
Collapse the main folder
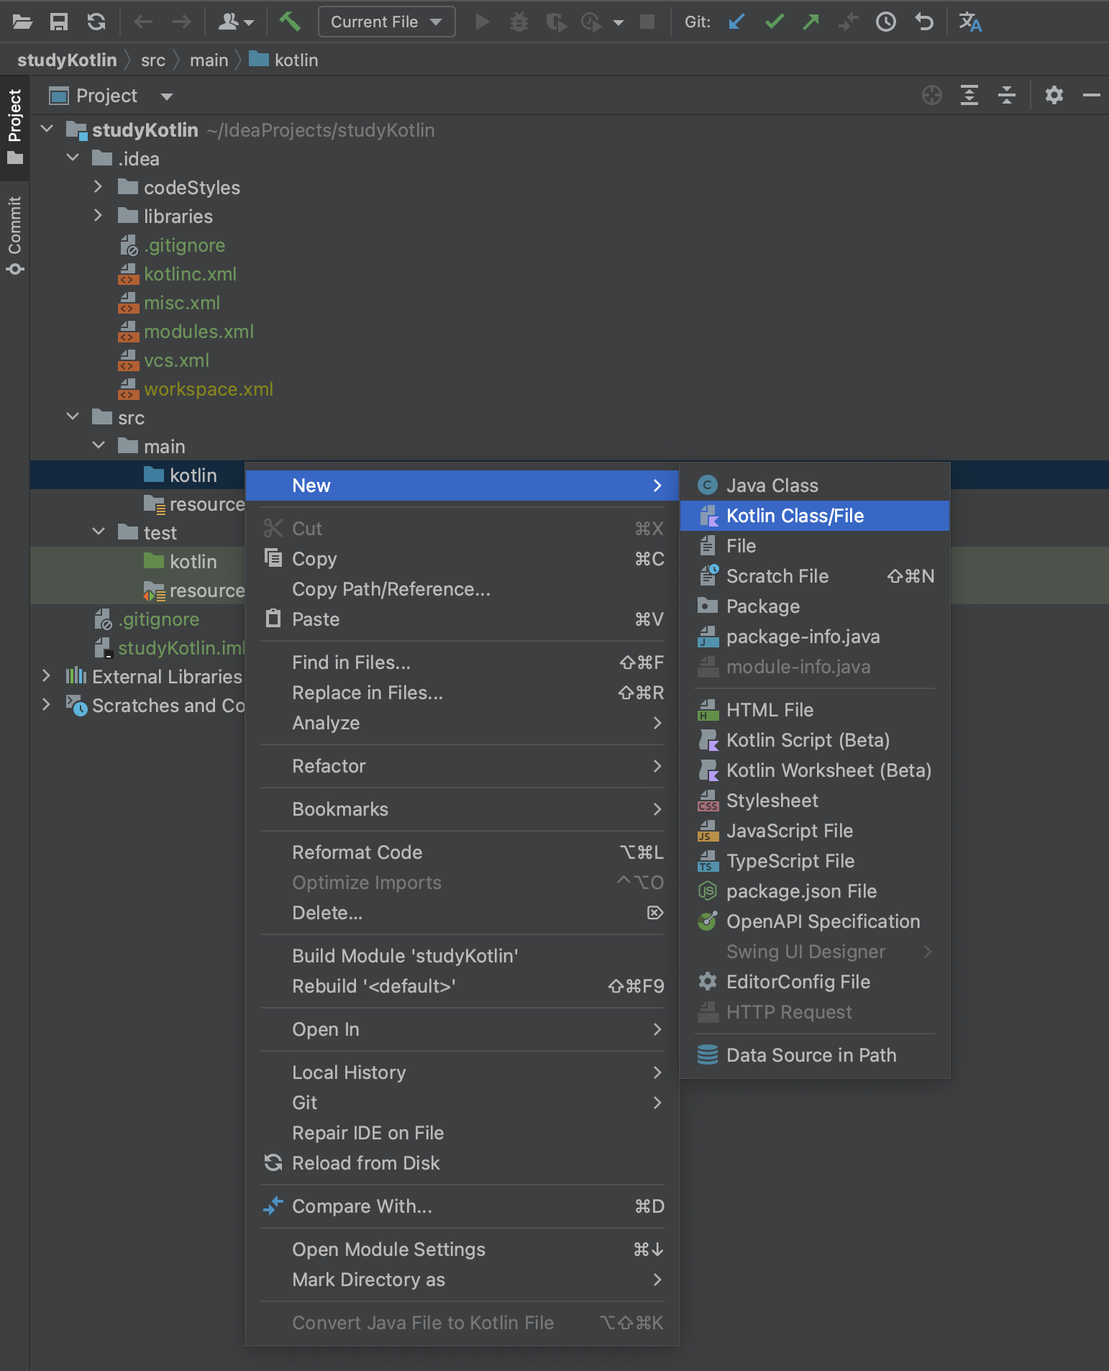coord(99,446)
